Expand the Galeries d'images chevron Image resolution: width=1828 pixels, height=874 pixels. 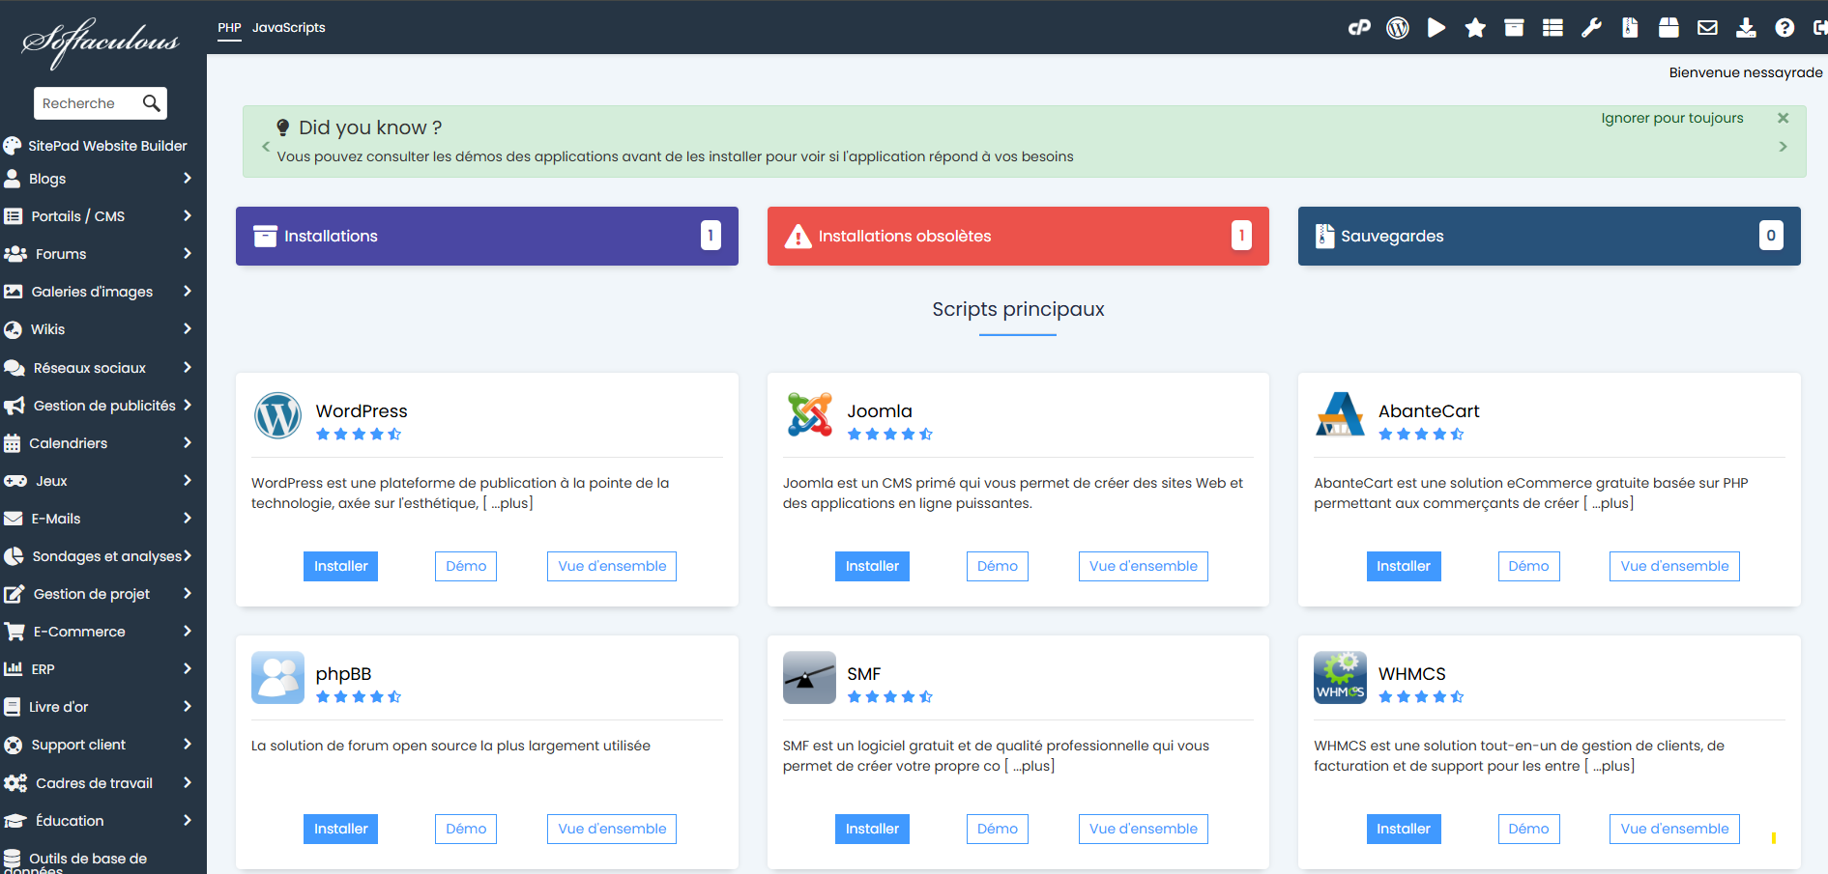click(x=188, y=292)
